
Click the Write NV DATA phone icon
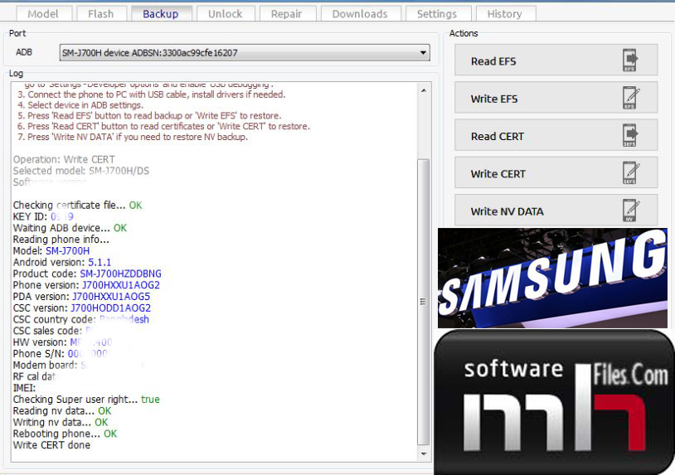click(x=631, y=210)
